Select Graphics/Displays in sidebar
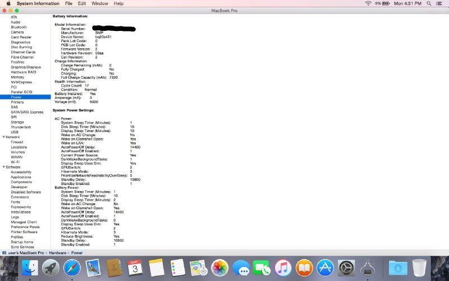This screenshot has width=449, height=281. 25,67
